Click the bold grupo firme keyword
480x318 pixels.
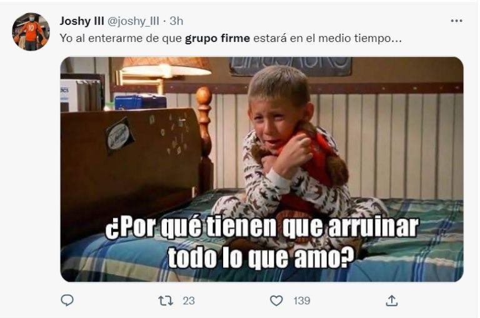point(217,39)
